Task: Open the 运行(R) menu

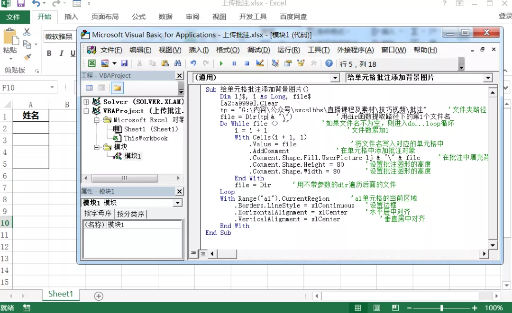Action: (289, 50)
